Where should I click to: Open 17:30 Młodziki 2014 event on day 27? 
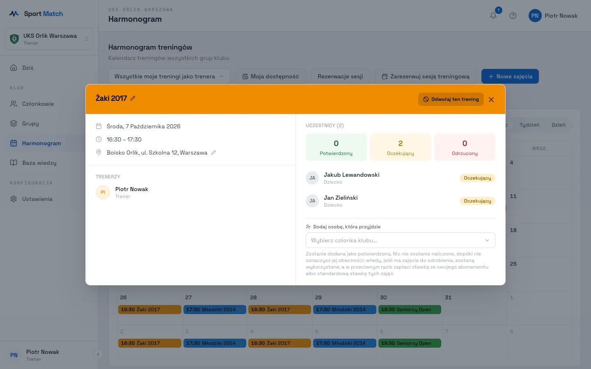tap(215, 310)
